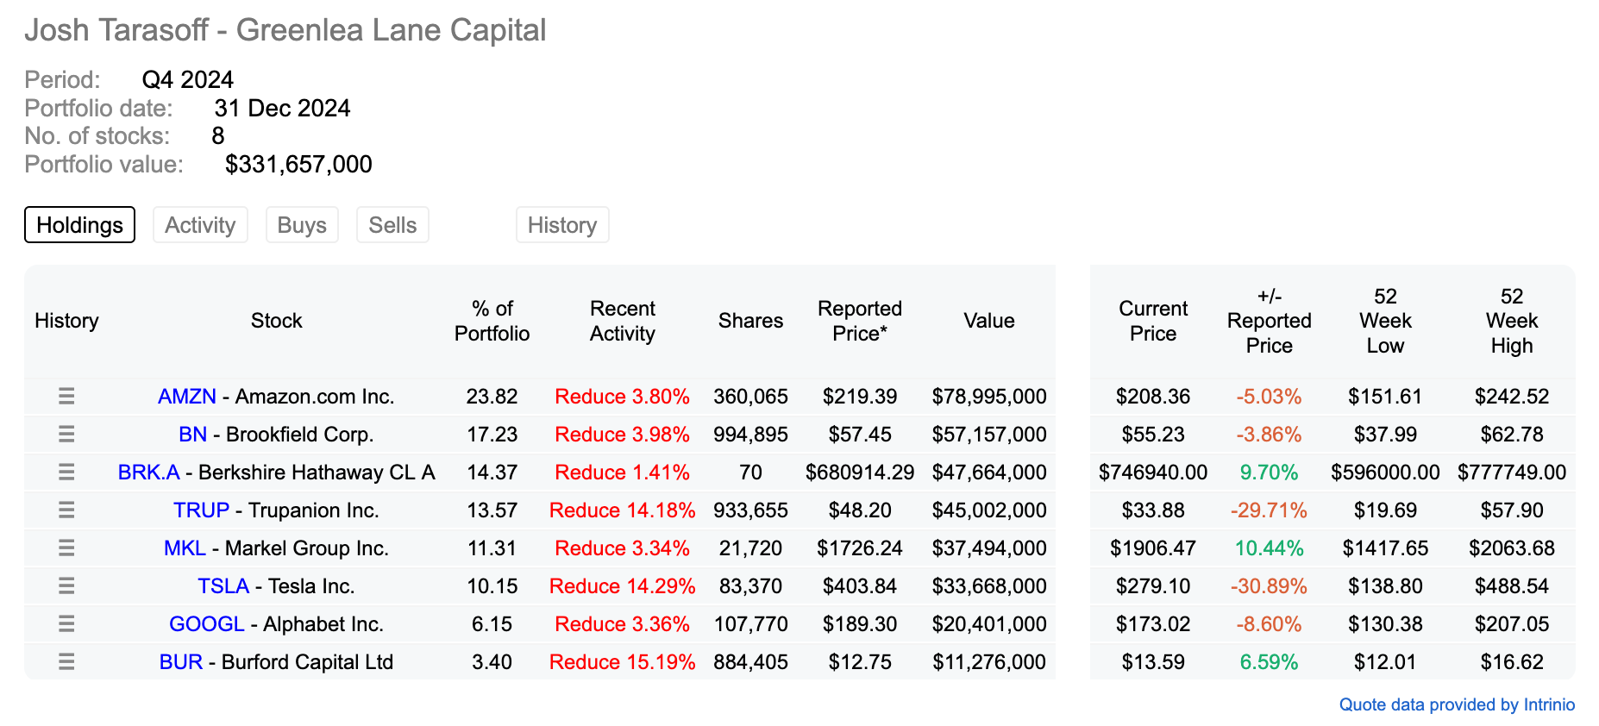Screen dimensions: 1599x726
Task: Click the portfolio value $331,657,000
Action: pos(298,164)
